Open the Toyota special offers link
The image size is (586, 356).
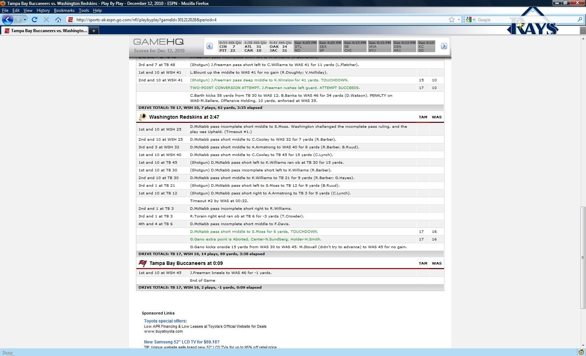165,321
